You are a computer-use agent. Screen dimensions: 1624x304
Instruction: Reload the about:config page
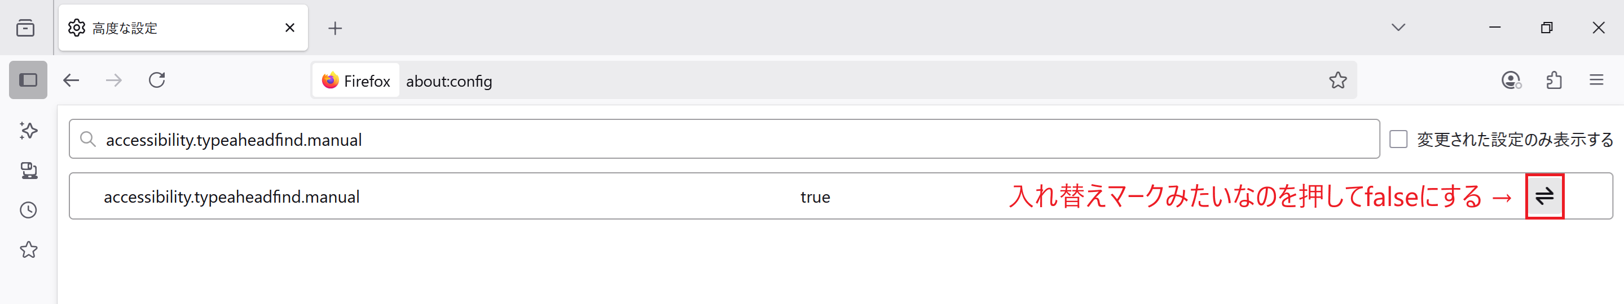156,80
